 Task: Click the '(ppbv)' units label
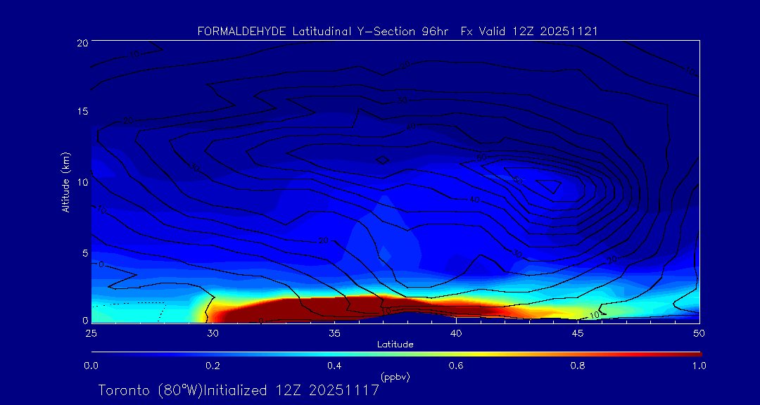point(395,376)
